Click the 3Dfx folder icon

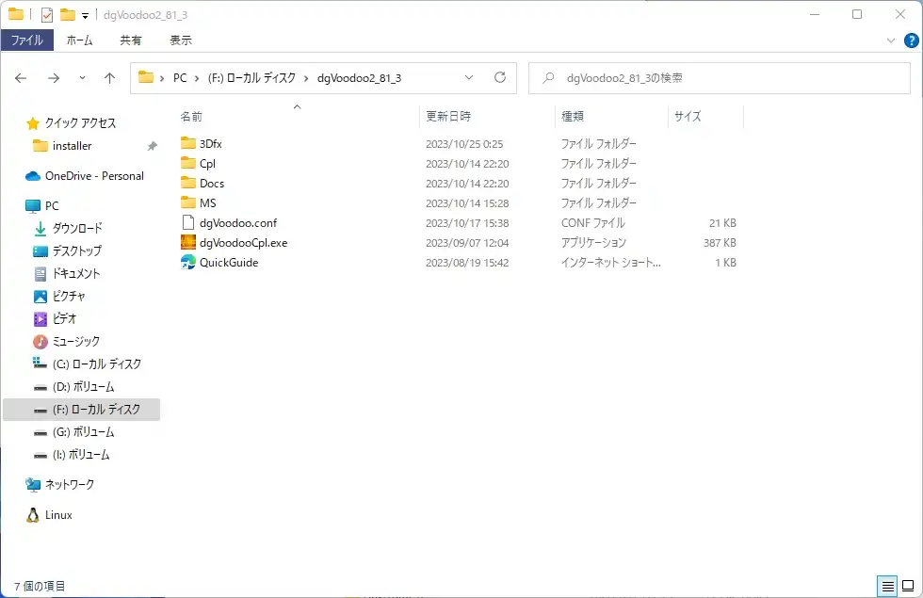[x=188, y=144]
